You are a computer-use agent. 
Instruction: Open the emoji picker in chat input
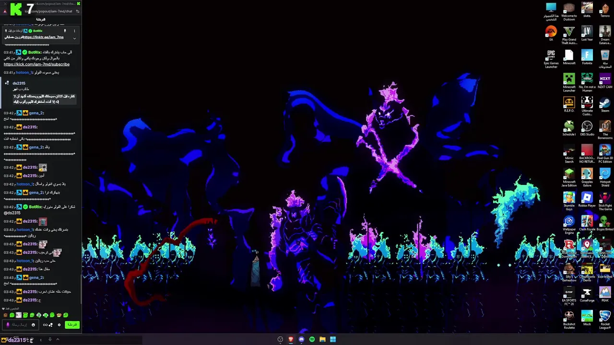(x=33, y=325)
